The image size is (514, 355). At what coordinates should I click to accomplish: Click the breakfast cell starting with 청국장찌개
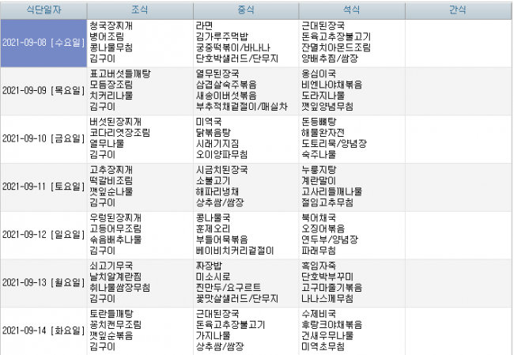click(139, 43)
